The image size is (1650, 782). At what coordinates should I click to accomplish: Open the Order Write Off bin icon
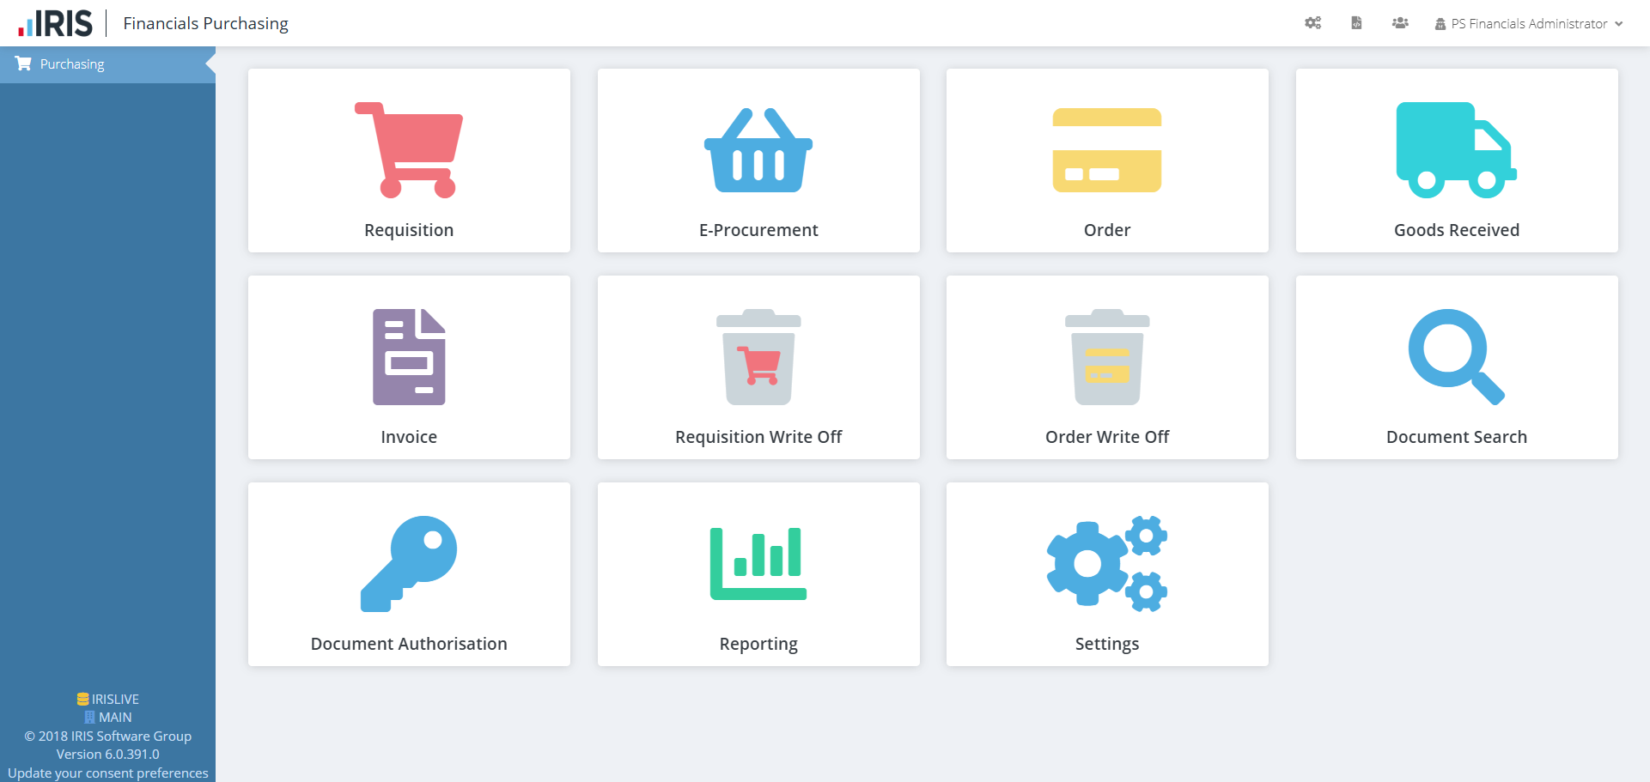pyautogui.click(x=1107, y=357)
